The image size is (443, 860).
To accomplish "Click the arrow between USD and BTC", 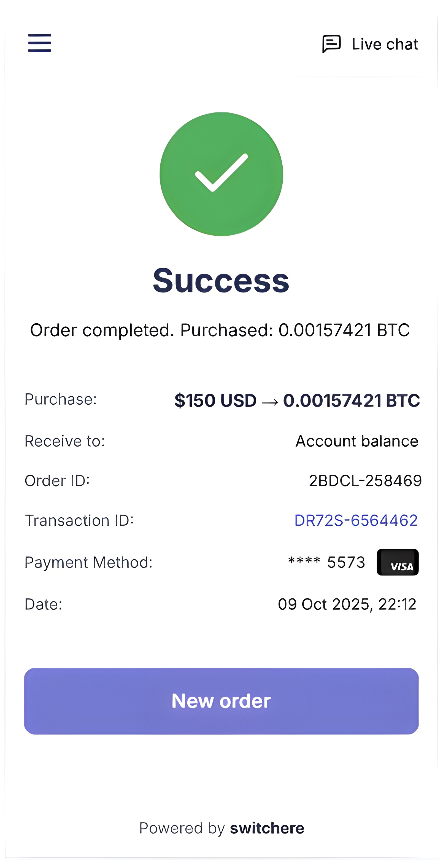I will pyautogui.click(x=270, y=402).
